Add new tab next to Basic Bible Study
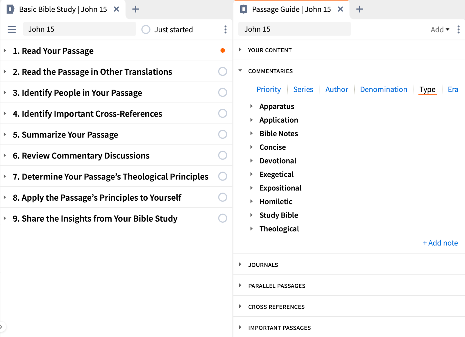Image resolution: width=465 pixels, height=337 pixels. (135, 9)
